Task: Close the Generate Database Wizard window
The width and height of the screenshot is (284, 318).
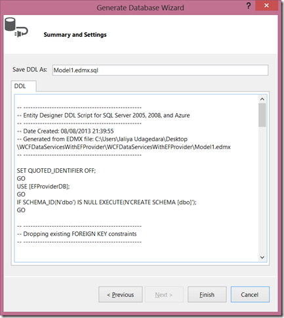Action: (x=266, y=5)
